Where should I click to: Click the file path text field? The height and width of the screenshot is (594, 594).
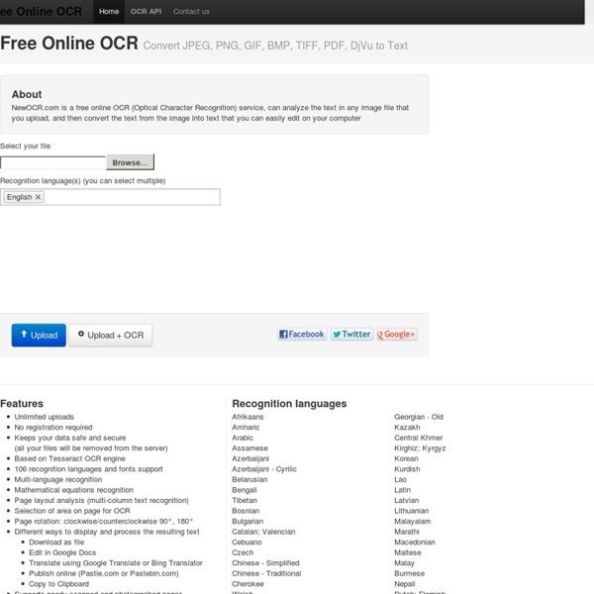click(53, 162)
